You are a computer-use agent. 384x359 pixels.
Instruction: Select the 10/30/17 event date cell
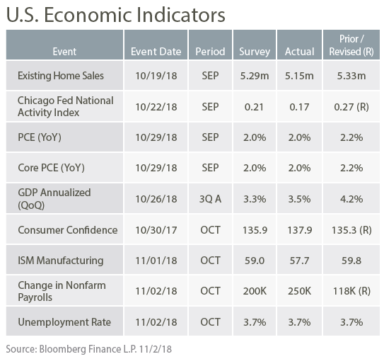point(156,229)
